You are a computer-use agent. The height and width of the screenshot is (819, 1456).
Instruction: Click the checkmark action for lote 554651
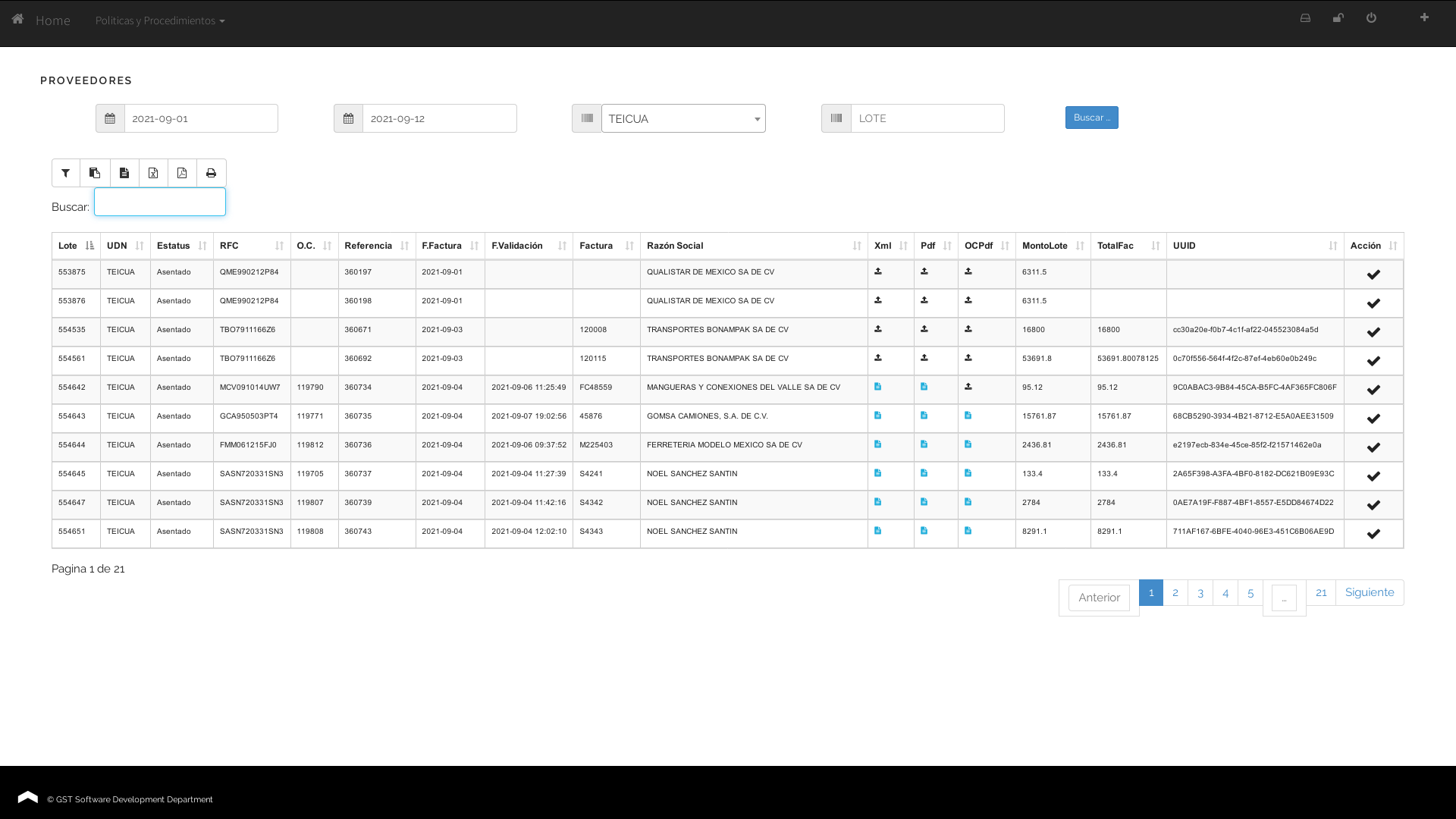[1373, 534]
